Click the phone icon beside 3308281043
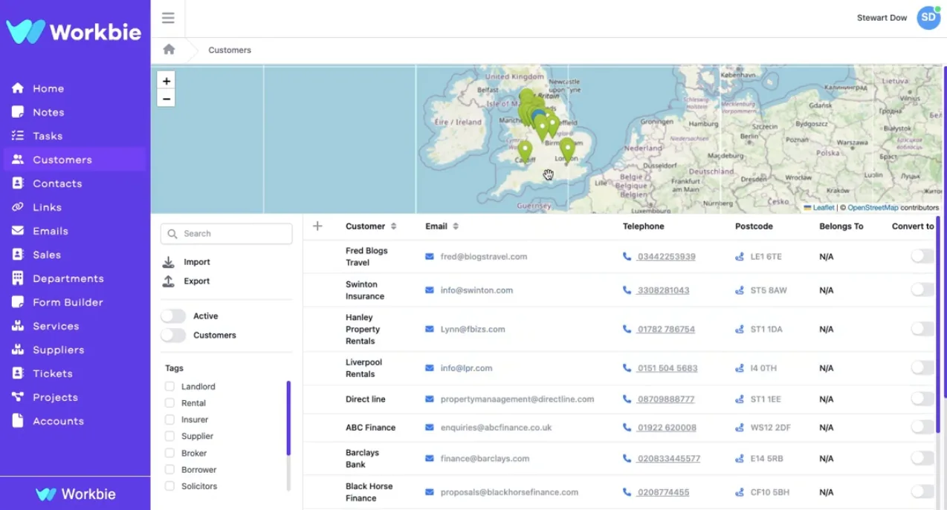 click(x=627, y=290)
